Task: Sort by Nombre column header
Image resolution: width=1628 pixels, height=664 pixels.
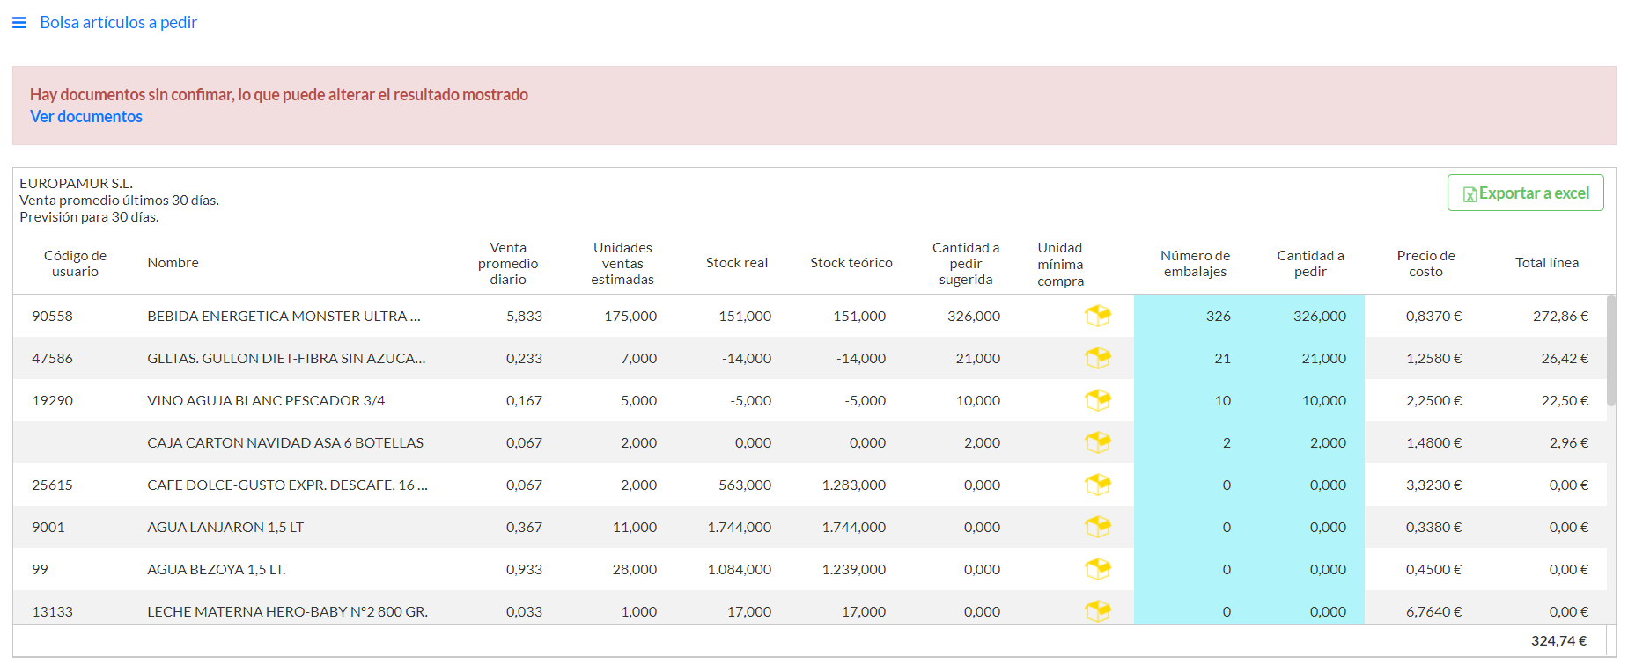Action: (173, 263)
